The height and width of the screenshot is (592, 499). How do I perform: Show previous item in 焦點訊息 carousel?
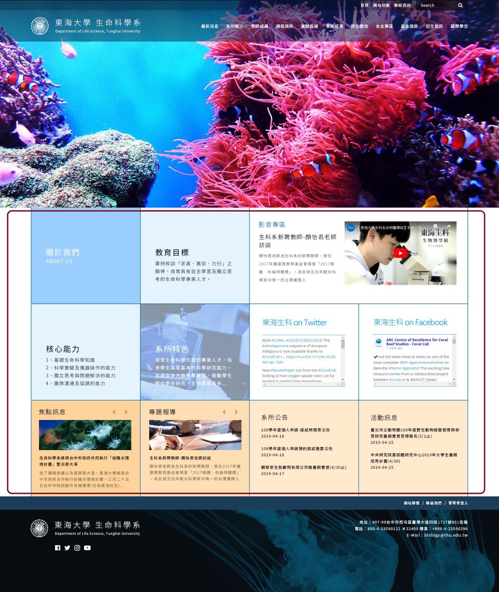pyautogui.click(x=114, y=412)
